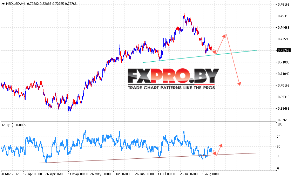This screenshot has width=291, height=178.
Task: Click the RSI level 30 label
Action: pyautogui.click(x=279, y=156)
